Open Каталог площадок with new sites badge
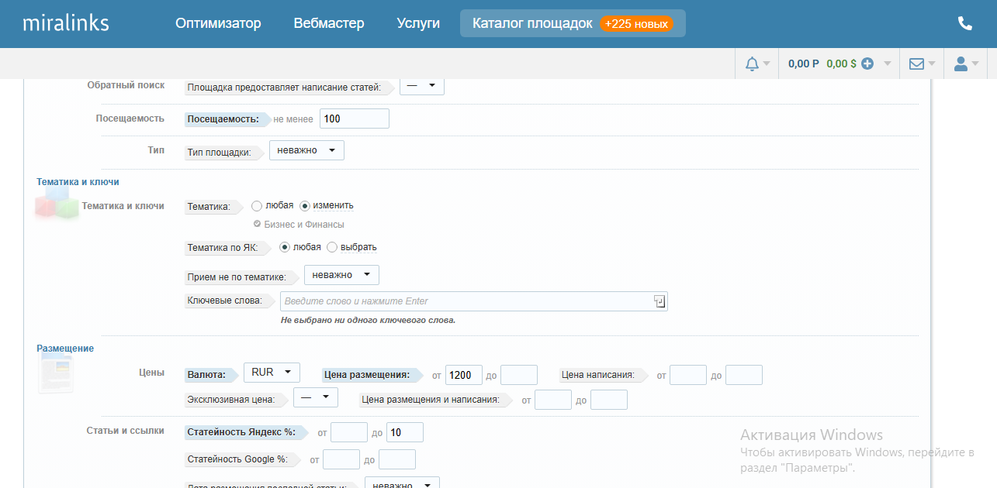This screenshot has height=488, width=997. [x=573, y=23]
